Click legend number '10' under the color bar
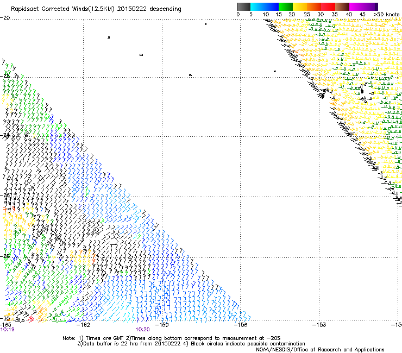Image resolution: width=402 pixels, height=353 pixels. point(266,15)
